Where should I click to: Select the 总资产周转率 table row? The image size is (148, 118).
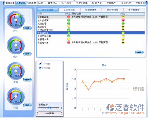(x=91, y=36)
